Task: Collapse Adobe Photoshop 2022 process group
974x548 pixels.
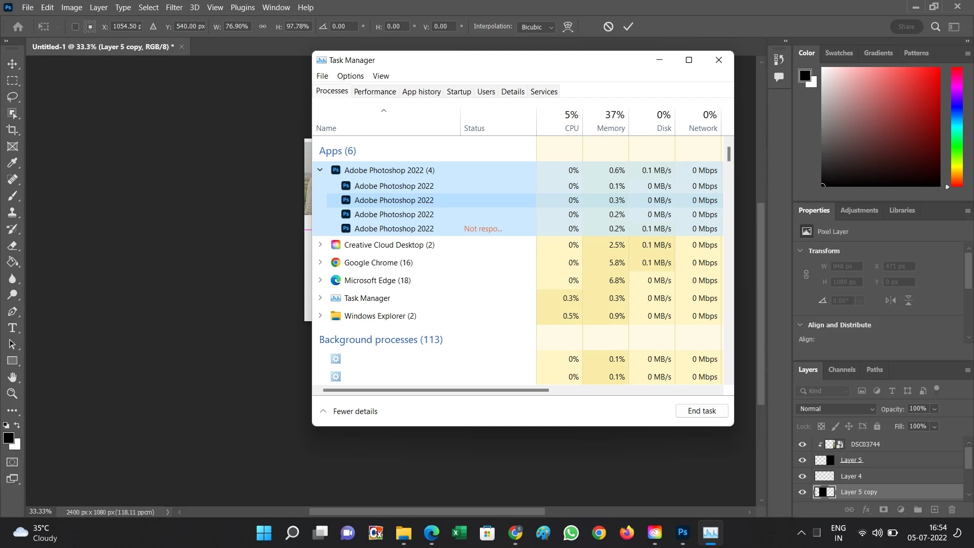Action: click(320, 170)
